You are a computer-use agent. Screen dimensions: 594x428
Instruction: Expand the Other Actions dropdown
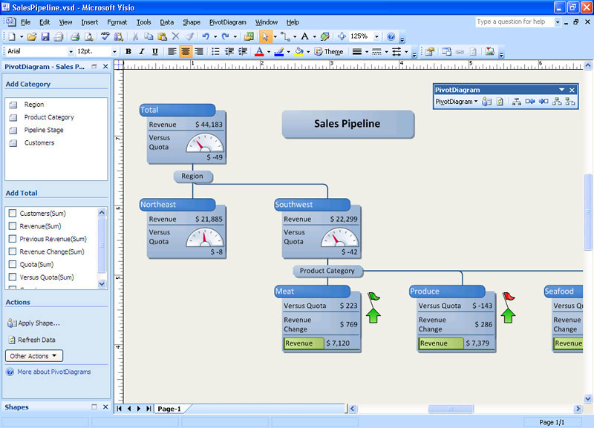[x=35, y=356]
